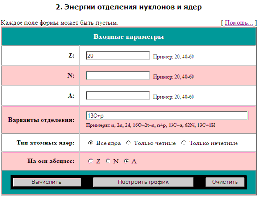Choose N for the abscissa axis
The height and width of the screenshot is (198, 258).
pos(108,161)
